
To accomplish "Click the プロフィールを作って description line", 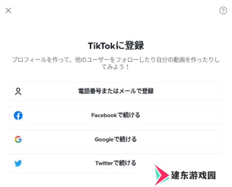I will 116,60.
